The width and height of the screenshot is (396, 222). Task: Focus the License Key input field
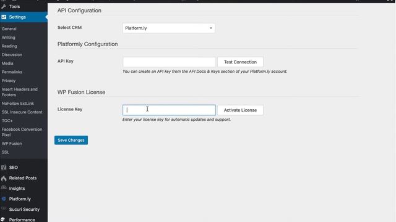(169, 110)
